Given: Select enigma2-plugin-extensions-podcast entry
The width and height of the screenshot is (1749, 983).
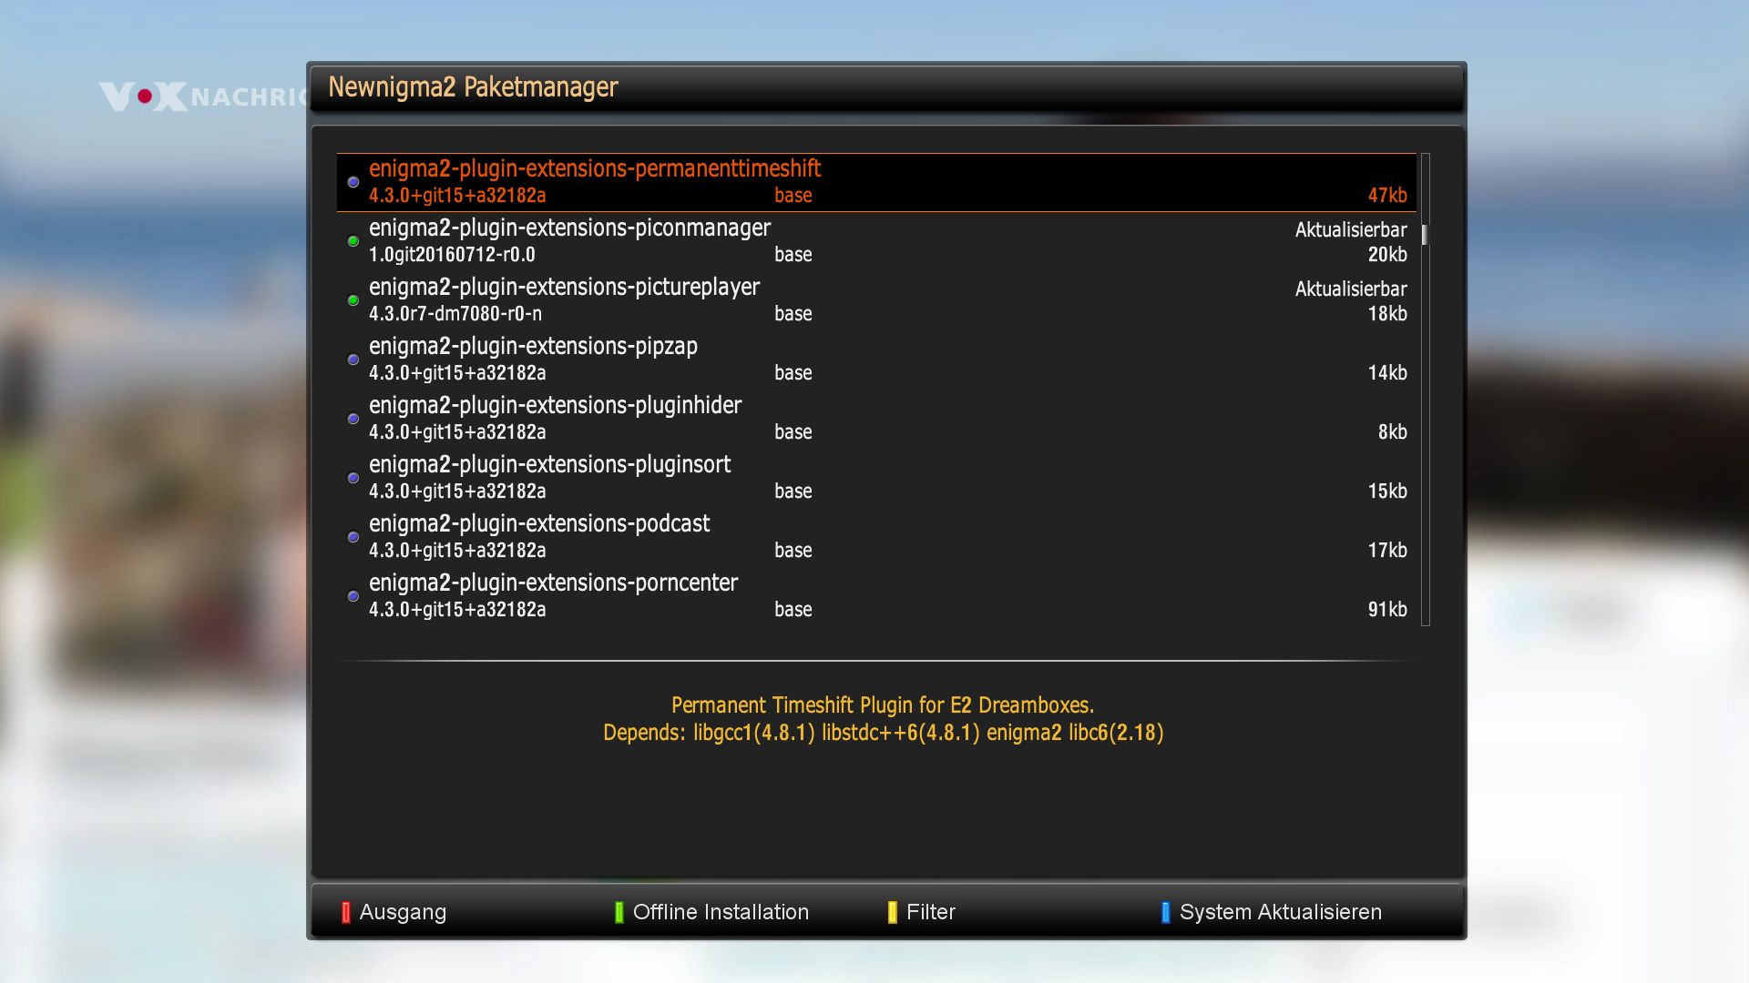Looking at the screenshot, I should [876, 537].
